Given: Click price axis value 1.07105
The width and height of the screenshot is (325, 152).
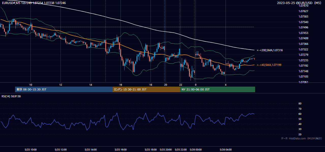Looking at the screenshot, I should click(303, 77).
